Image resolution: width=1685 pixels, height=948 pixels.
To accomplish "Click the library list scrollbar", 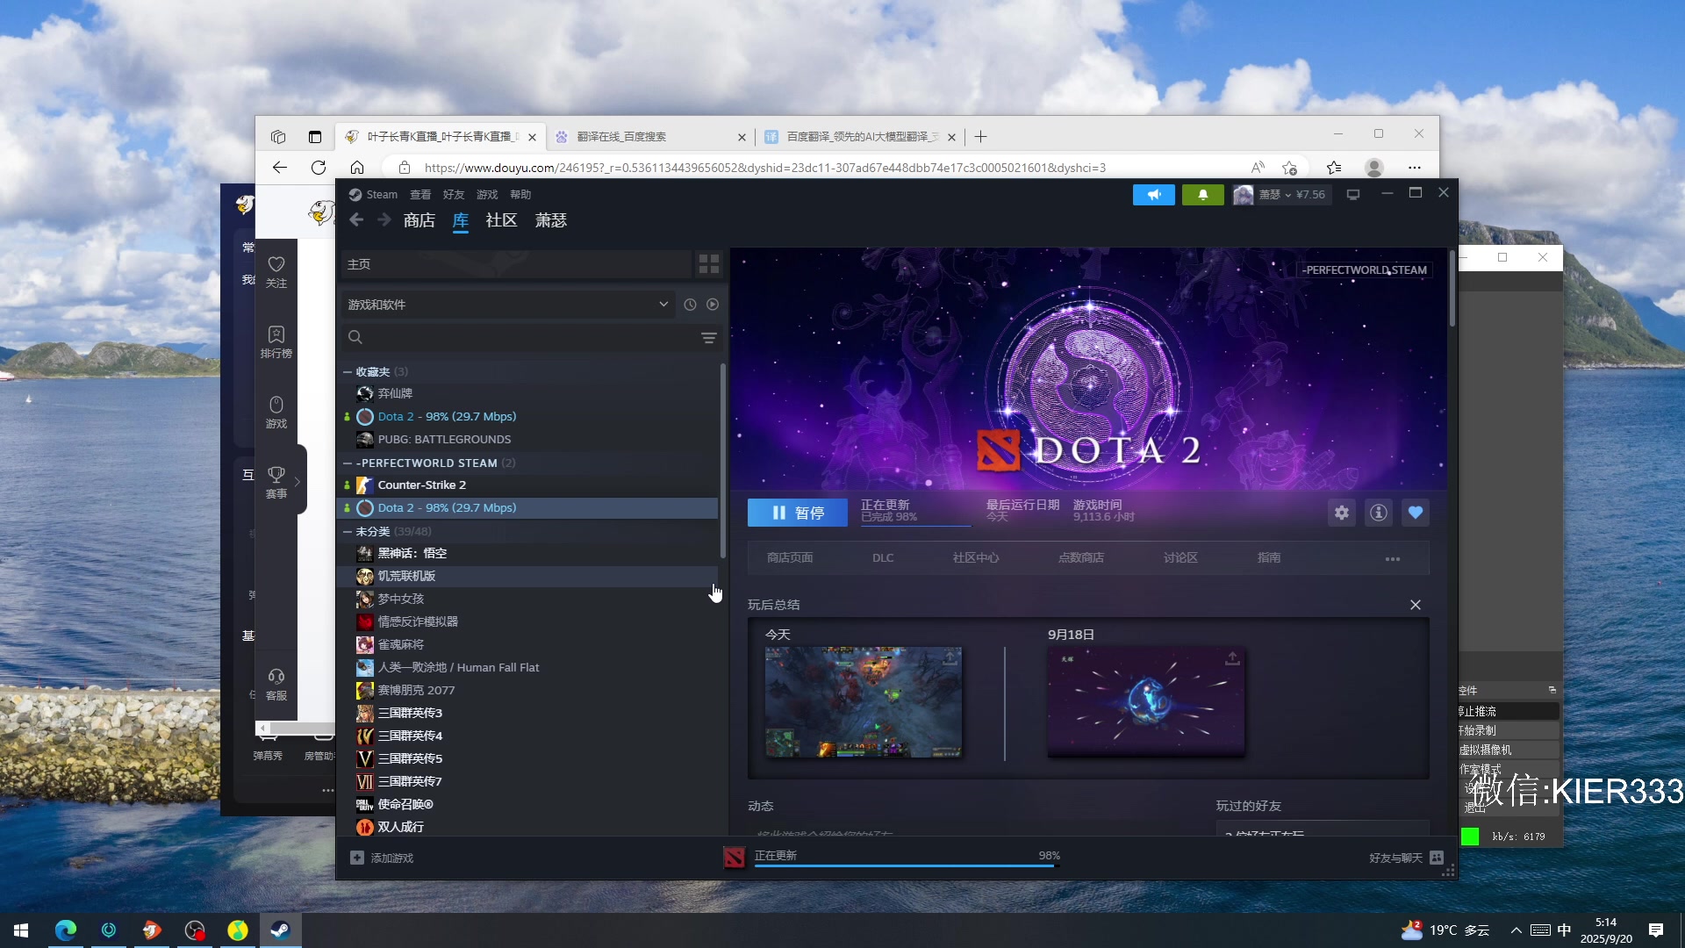I will pyautogui.click(x=722, y=461).
